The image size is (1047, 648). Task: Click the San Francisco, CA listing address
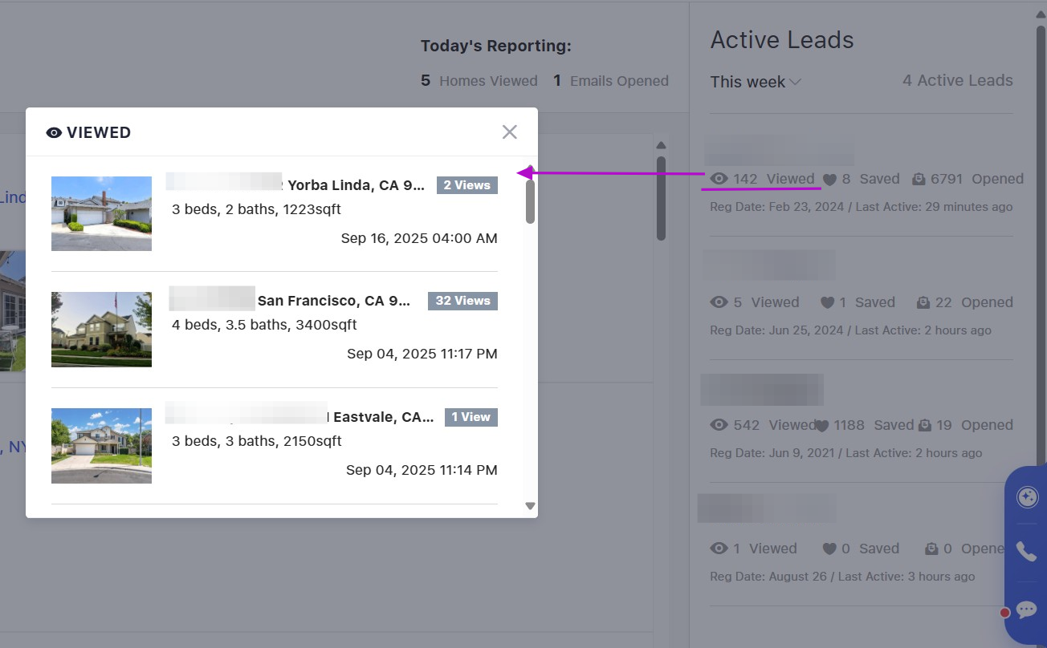pos(333,301)
